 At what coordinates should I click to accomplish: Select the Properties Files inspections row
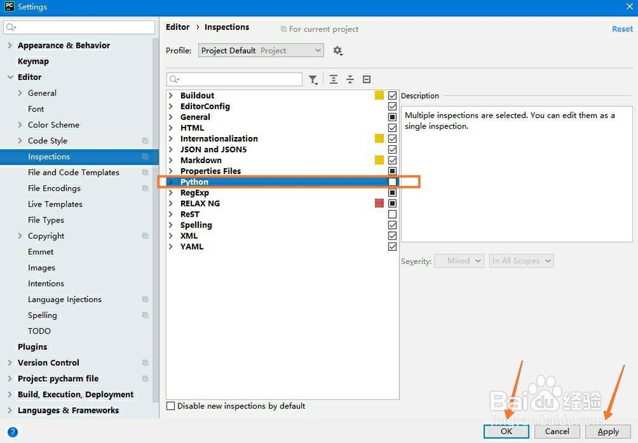point(283,171)
